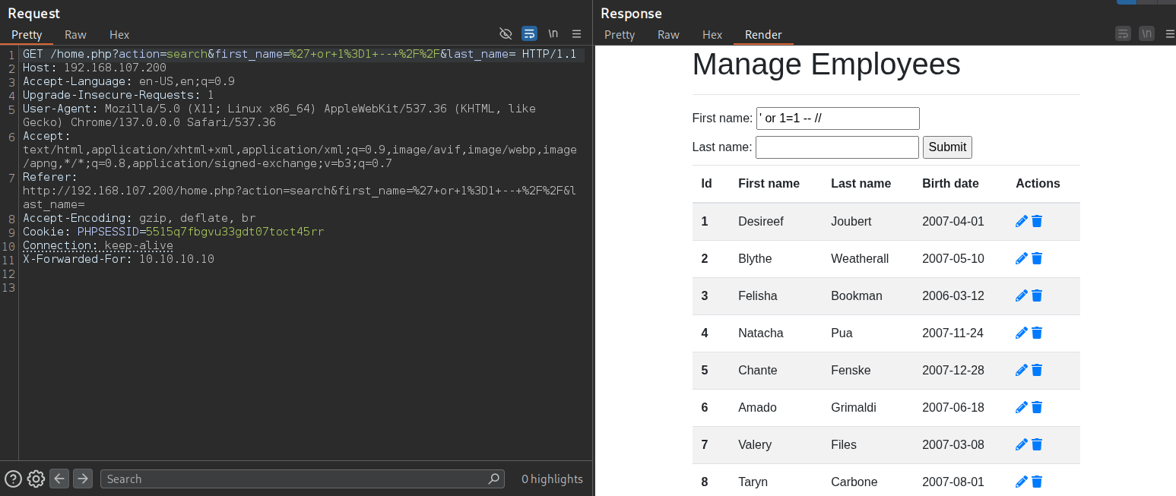Click the Last name column header

coord(861,183)
